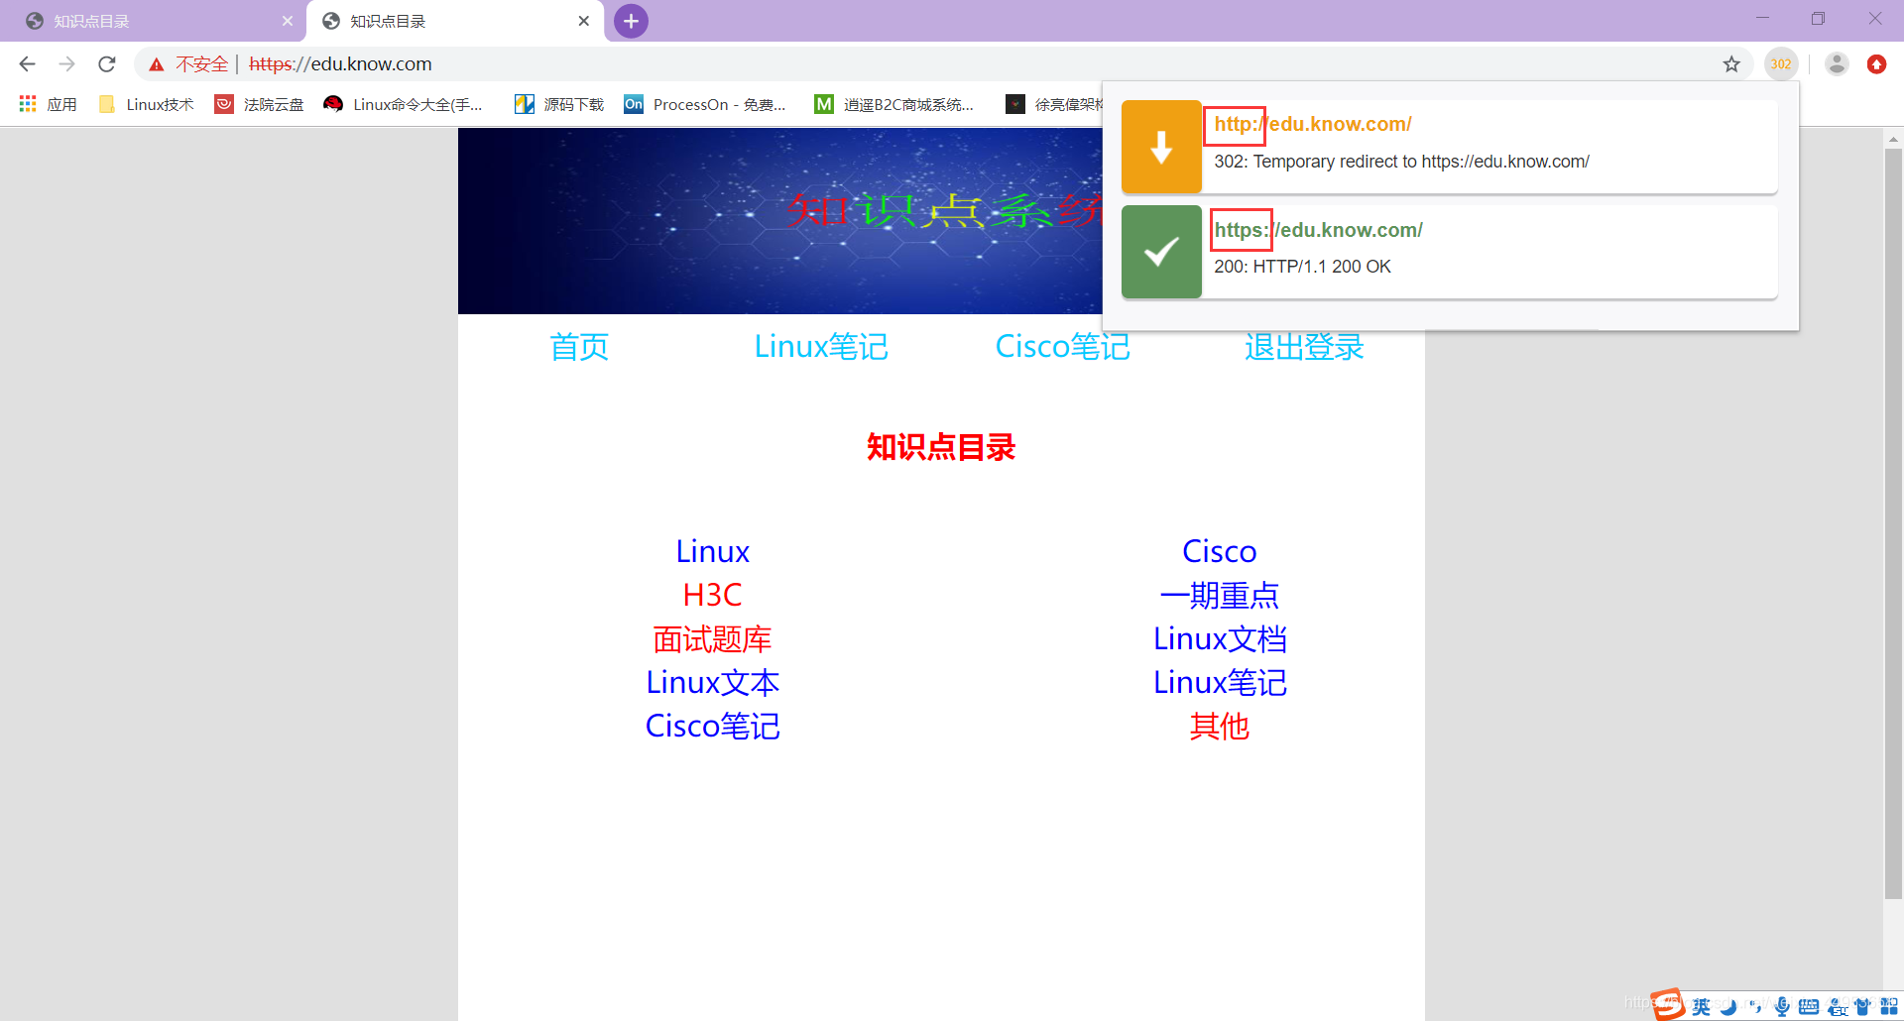The image size is (1904, 1021).
Task: Click the red circular extension icon top right
Action: point(1877,63)
